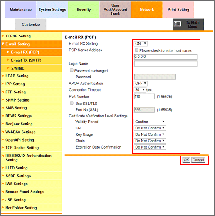Open the APOP Authentication dropdown
Viewport: 215px width, 216px height.
point(141,83)
